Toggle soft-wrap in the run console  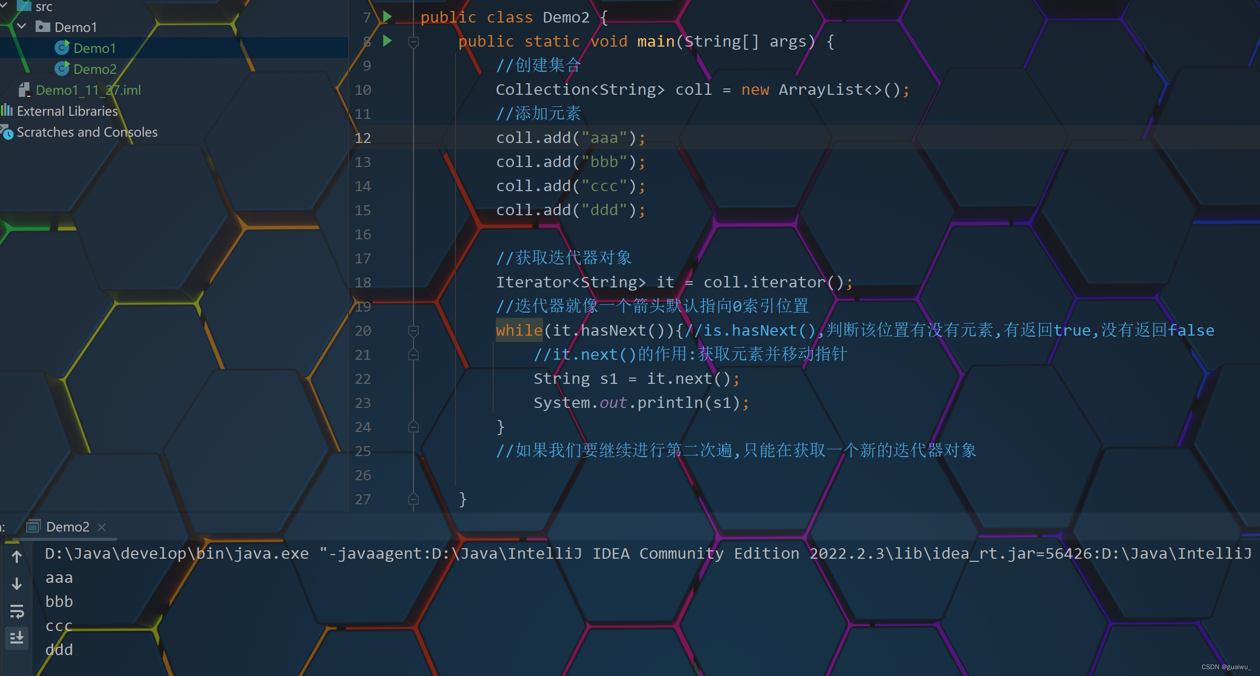(x=17, y=611)
